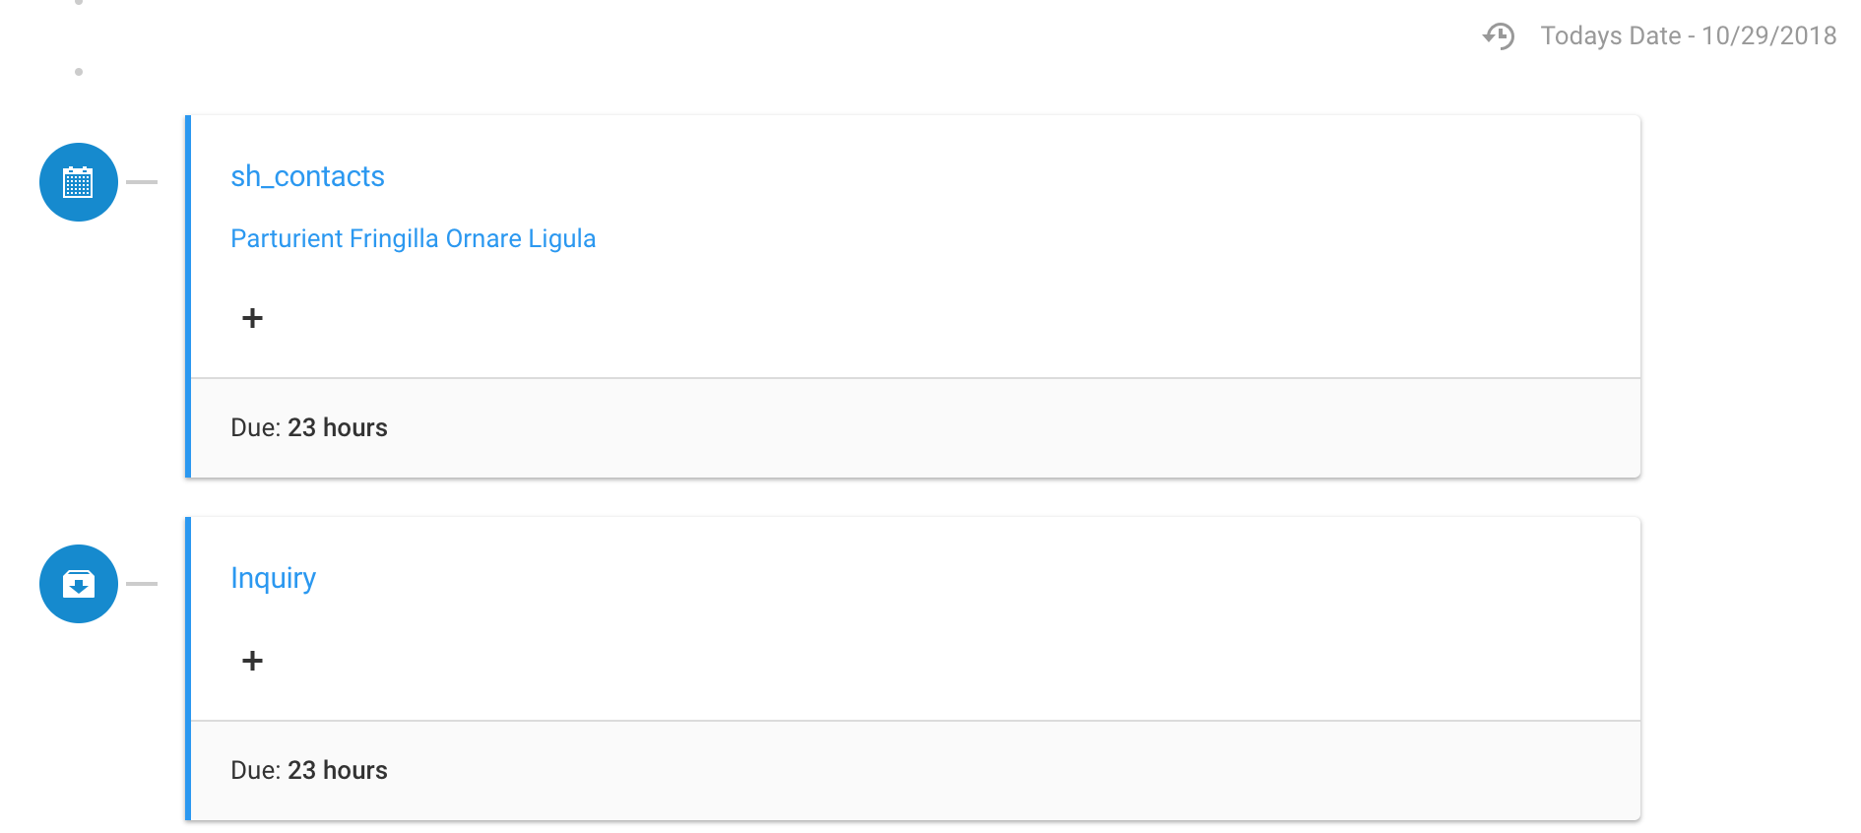This screenshot has height=833, width=1861.
Task: Open the Inquiry link
Action: coord(273,578)
